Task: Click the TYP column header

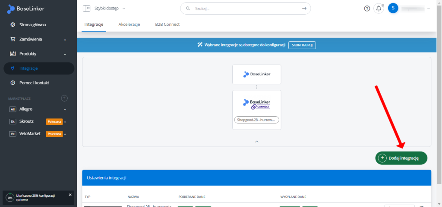Action: [87, 197]
